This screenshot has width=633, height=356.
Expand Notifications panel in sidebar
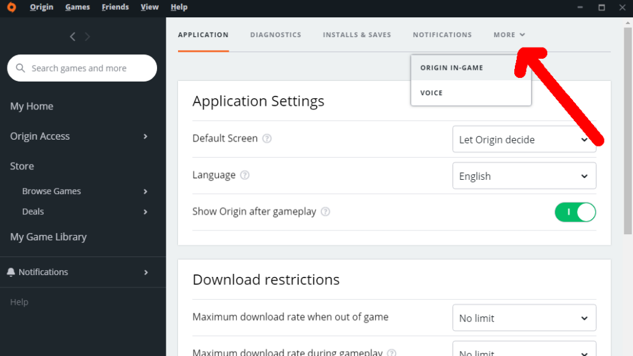tap(146, 273)
